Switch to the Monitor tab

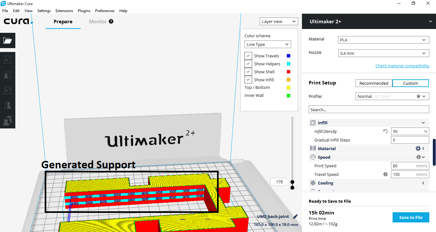(98, 22)
